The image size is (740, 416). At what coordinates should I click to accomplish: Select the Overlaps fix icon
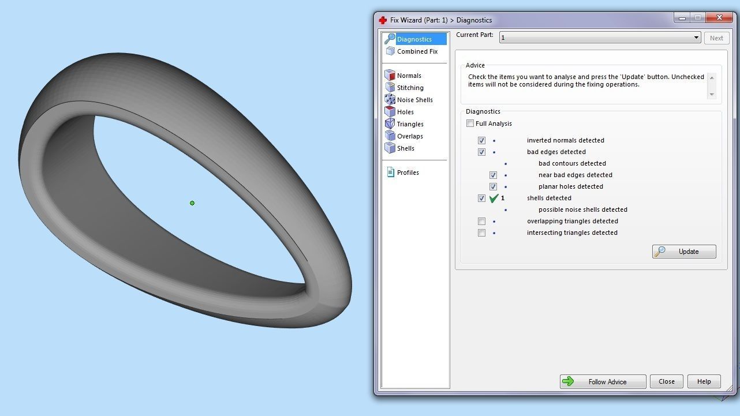coord(390,136)
